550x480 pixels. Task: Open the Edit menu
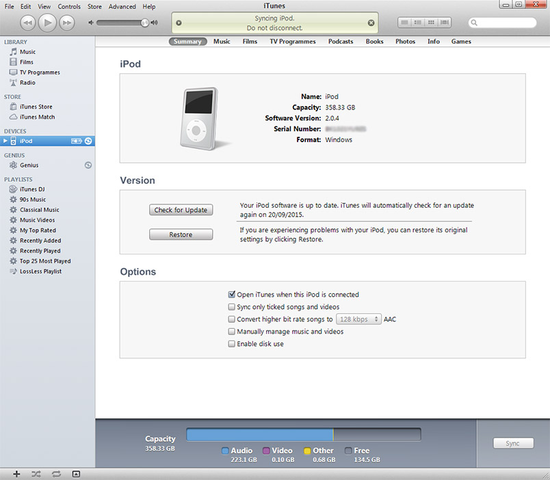click(x=25, y=6)
